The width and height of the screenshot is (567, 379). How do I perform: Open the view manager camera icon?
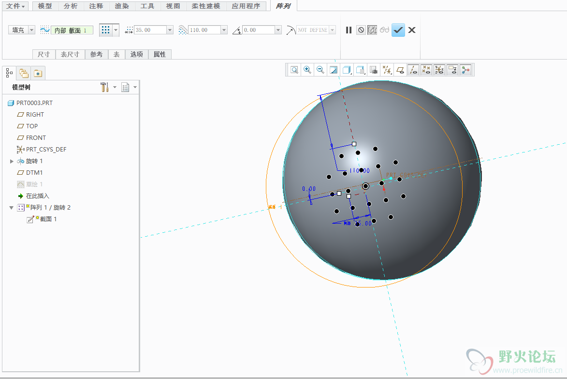(374, 70)
